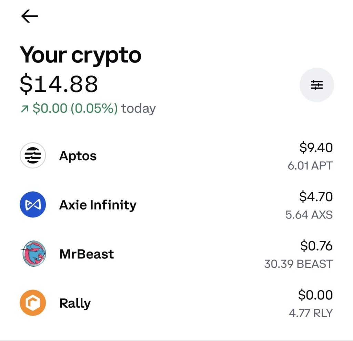Screen dimensions: 353x341
Task: Click the green up-arrow trend icon
Action: click(x=24, y=109)
